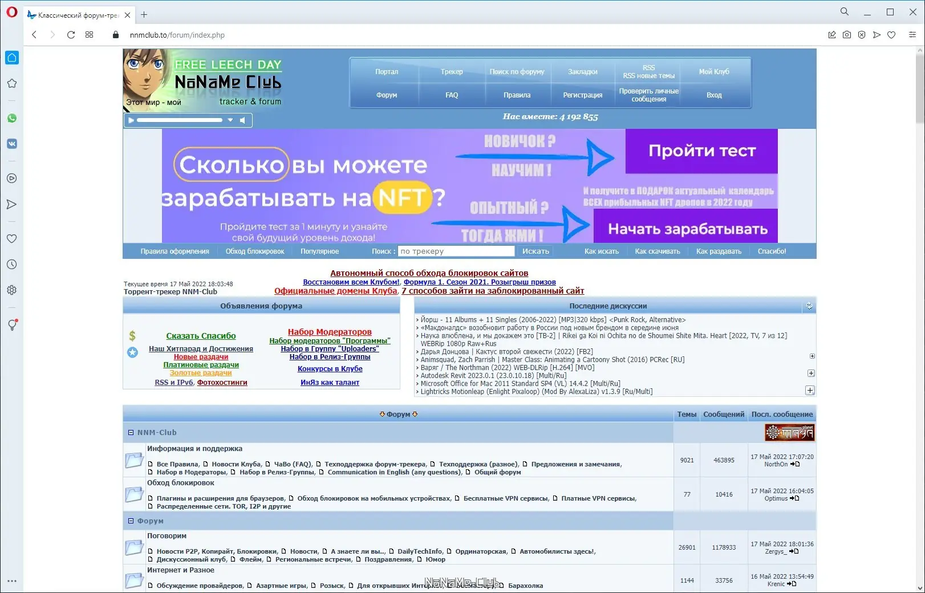Click the padlock site security icon

(x=116, y=35)
